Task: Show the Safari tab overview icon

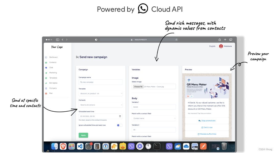Action: (x=231, y=39)
